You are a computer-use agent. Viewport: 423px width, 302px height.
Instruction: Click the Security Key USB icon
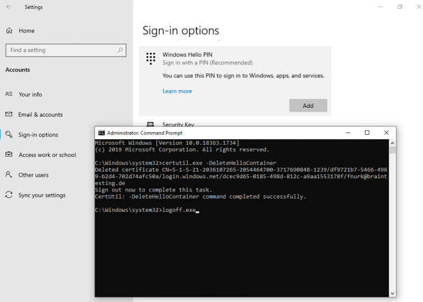click(x=150, y=124)
